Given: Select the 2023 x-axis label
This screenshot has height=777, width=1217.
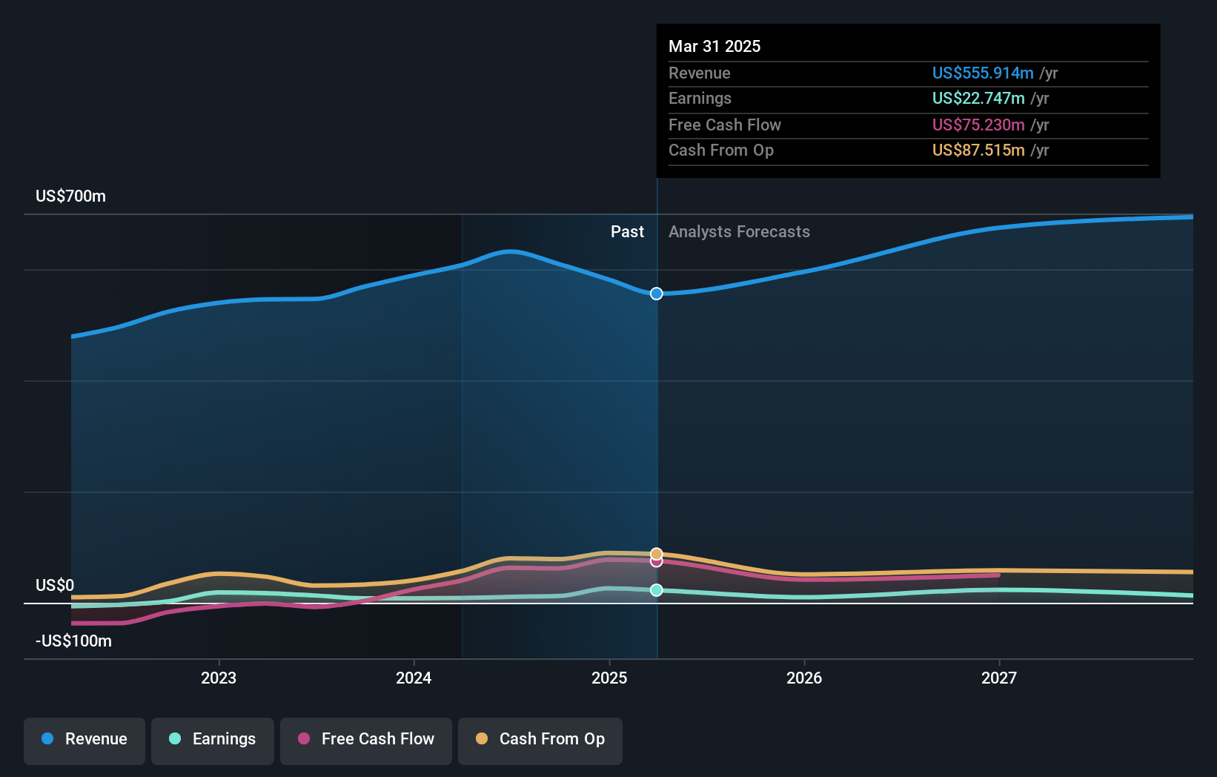Looking at the screenshot, I should (219, 678).
